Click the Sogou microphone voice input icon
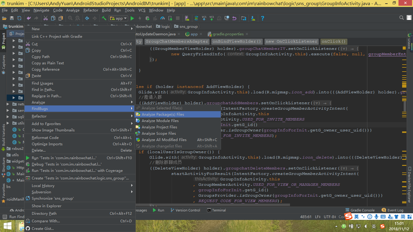 click(x=376, y=217)
